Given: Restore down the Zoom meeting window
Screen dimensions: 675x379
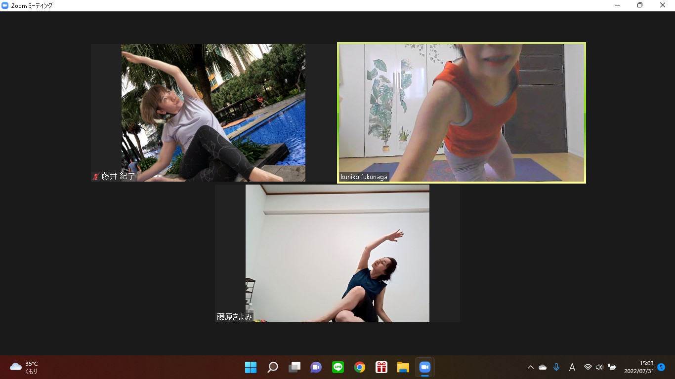Looking at the screenshot, I should tap(640, 5).
